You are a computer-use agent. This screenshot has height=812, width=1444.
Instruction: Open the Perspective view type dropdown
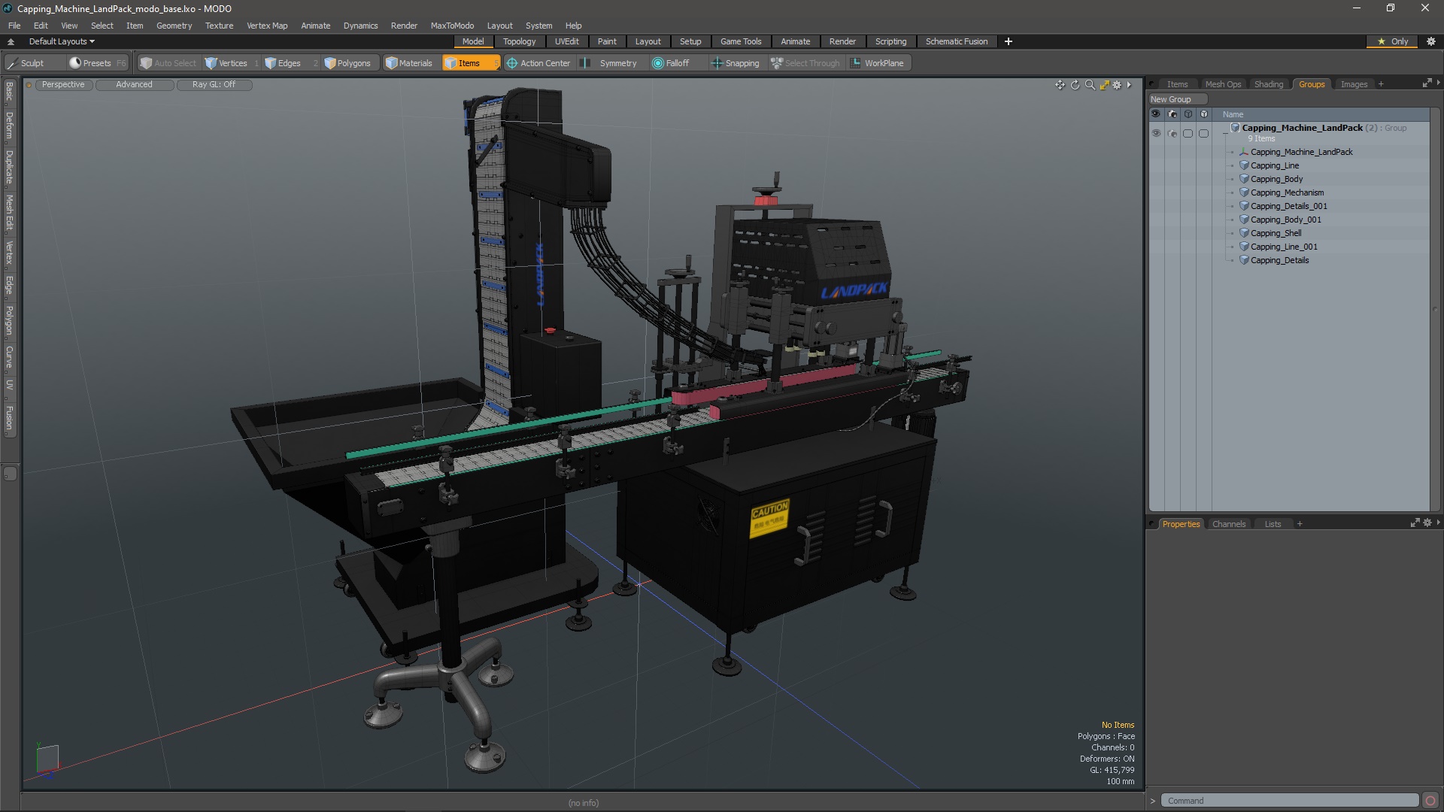(63, 84)
